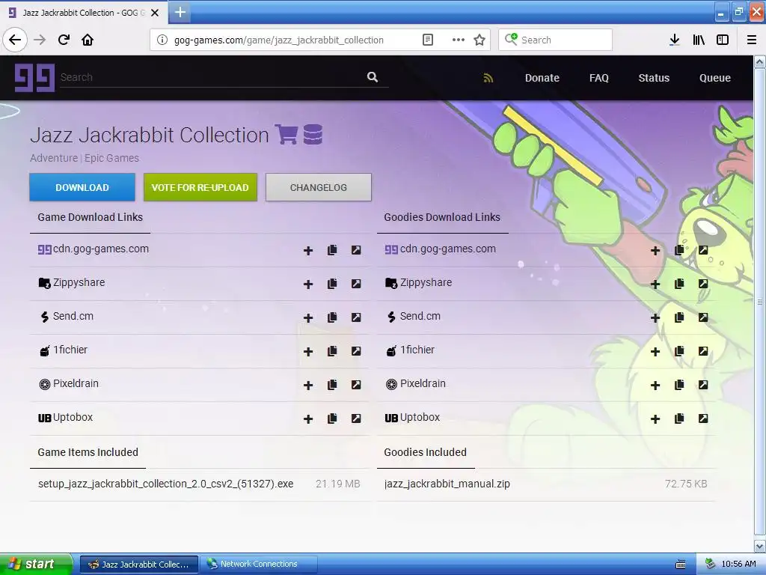Open the Queue menu item
Screen dimensions: 766x575
[714, 78]
